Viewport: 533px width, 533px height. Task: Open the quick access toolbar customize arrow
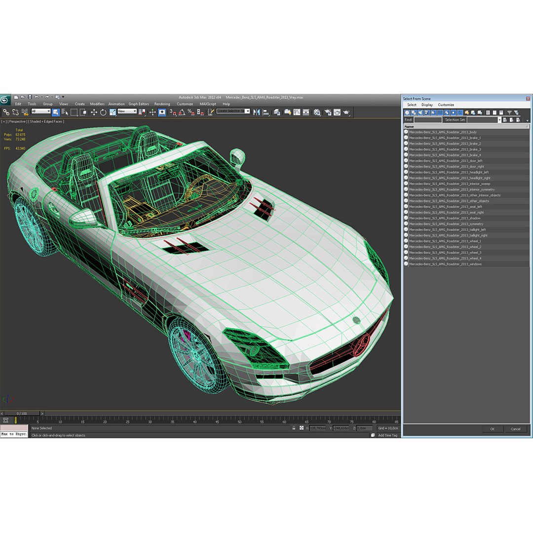[63, 97]
